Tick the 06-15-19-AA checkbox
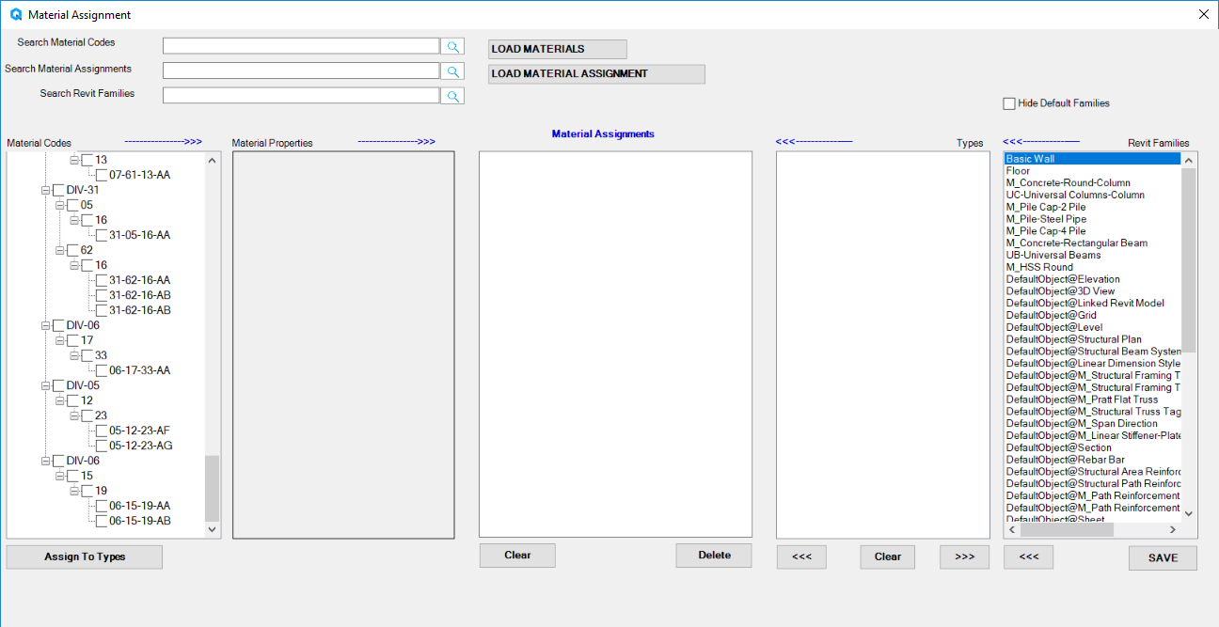Screen dimensions: 1219x627 point(102,506)
